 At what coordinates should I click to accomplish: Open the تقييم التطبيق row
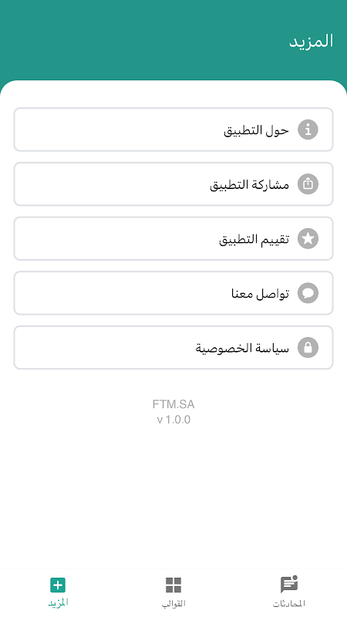point(173,238)
